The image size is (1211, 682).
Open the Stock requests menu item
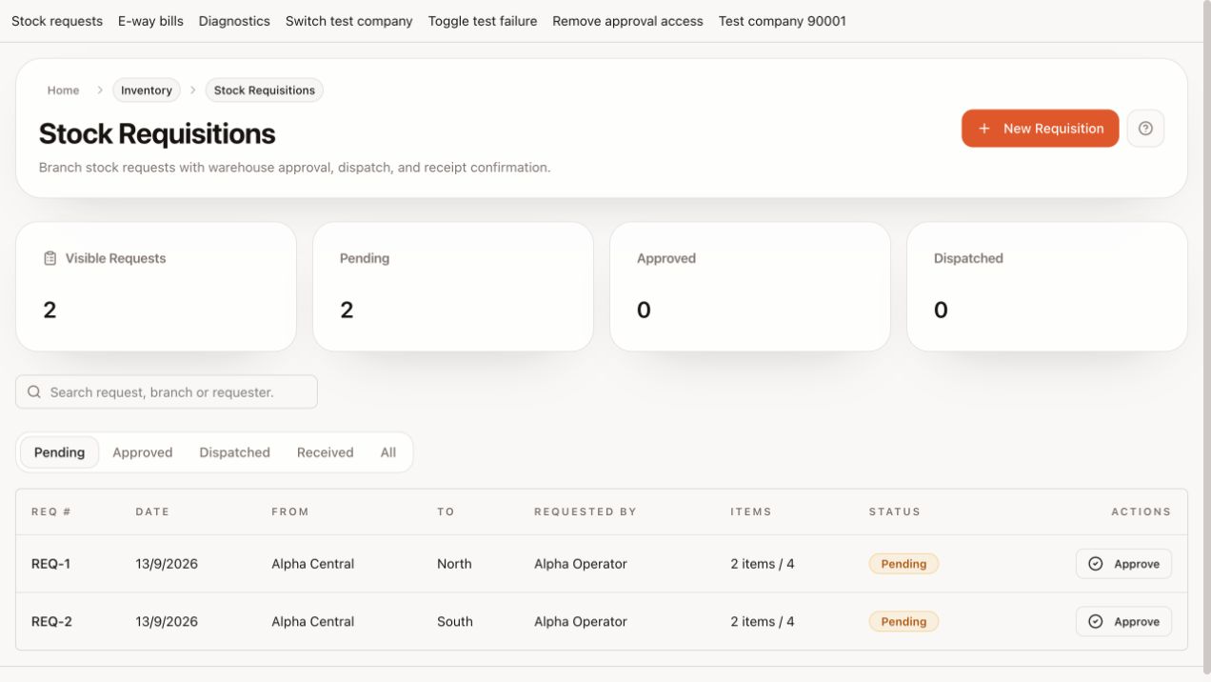coord(57,21)
